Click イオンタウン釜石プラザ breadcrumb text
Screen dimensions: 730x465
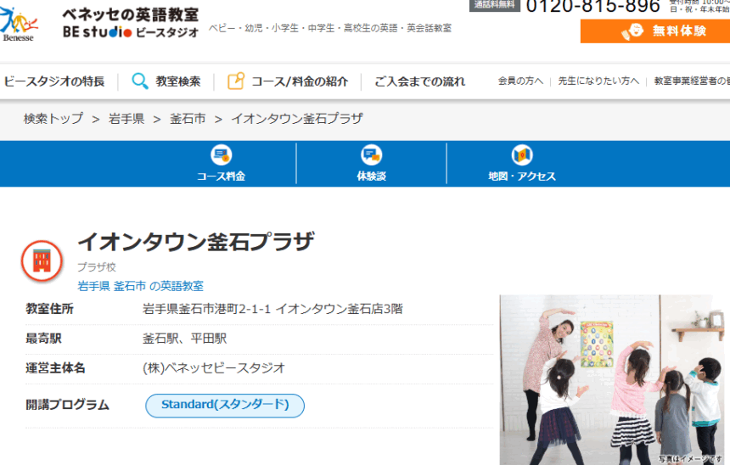pos(297,119)
